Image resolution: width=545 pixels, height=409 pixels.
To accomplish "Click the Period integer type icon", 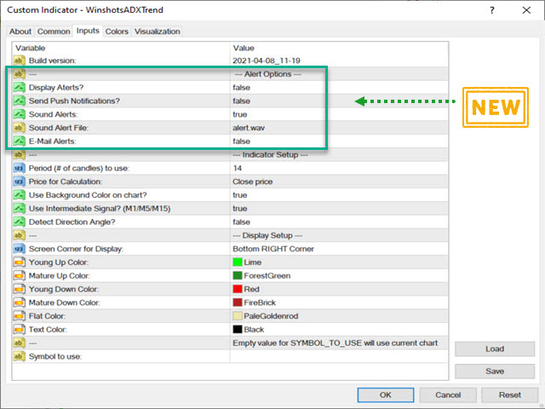I will pyautogui.click(x=19, y=168).
